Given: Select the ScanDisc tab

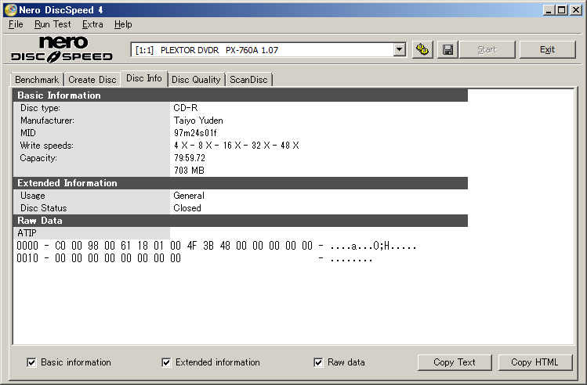Looking at the screenshot, I should click(x=248, y=79).
